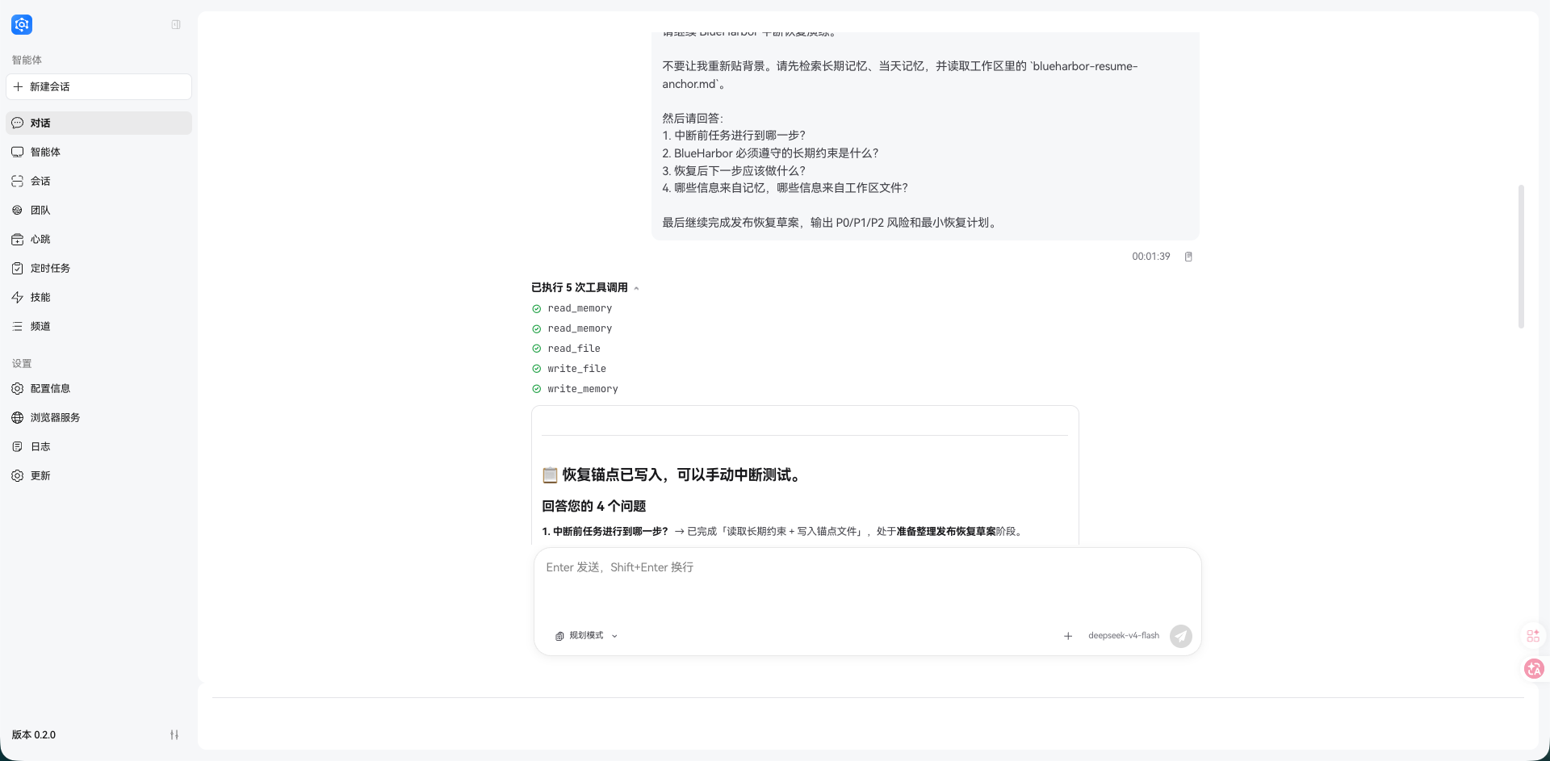
Task: Click the chat vertical scrollbar
Action: [1521, 257]
